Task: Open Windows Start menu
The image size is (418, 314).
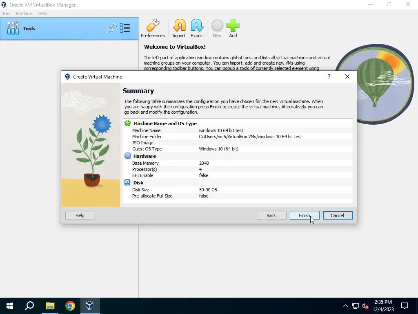Action: click(x=10, y=306)
